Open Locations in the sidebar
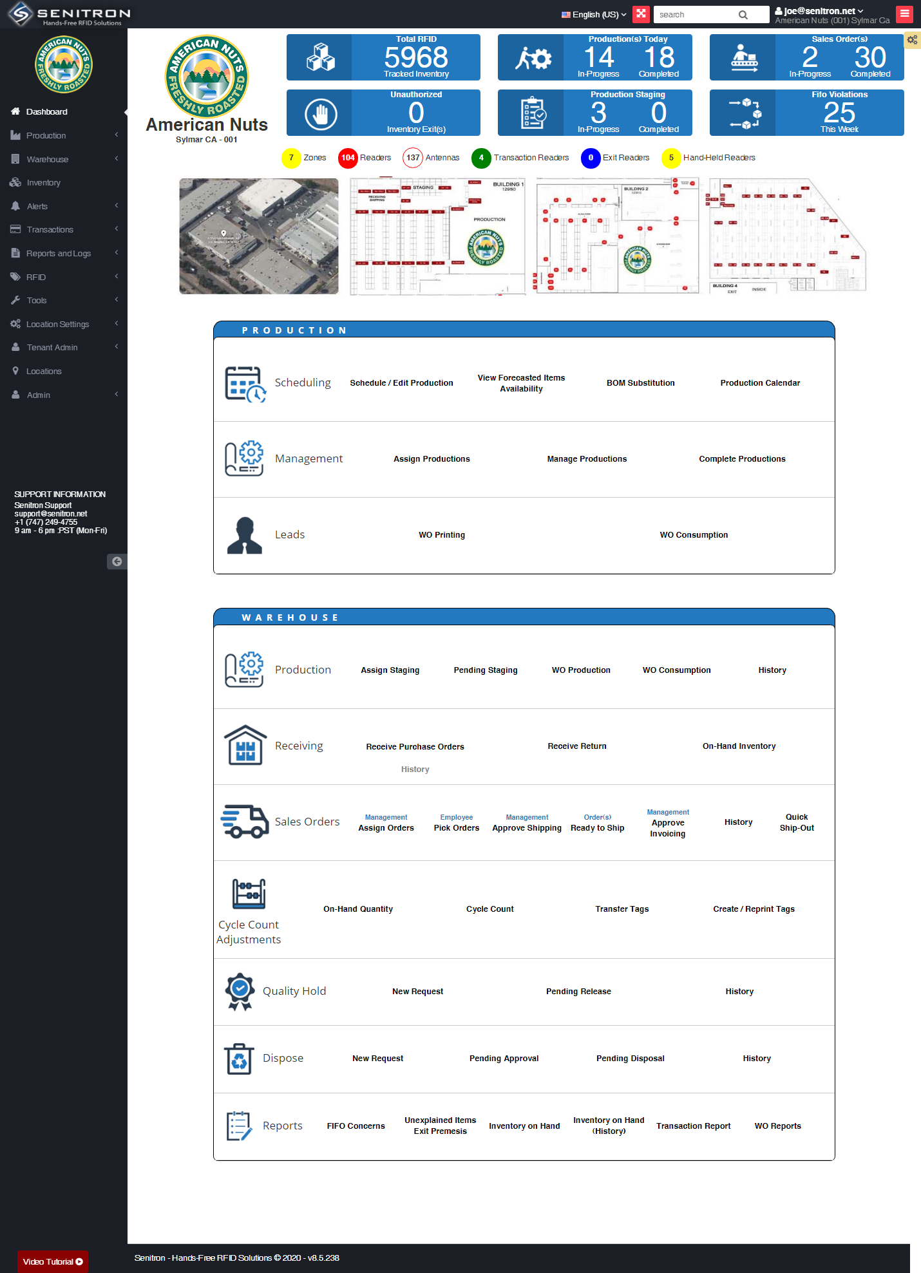The width and height of the screenshot is (921, 1273). coord(64,371)
